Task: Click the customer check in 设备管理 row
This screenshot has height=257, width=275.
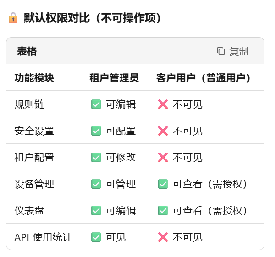Action: [163, 184]
